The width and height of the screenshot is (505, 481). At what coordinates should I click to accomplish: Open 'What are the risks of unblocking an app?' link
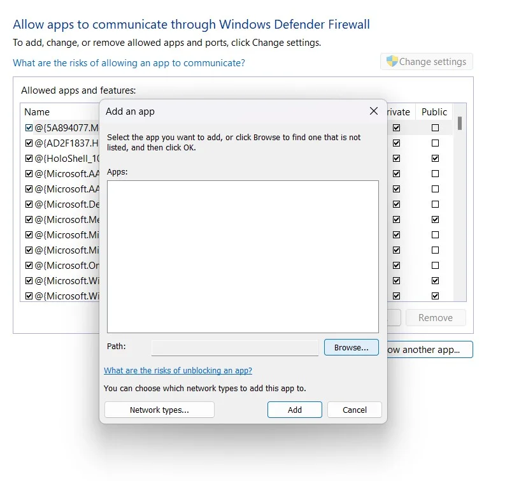(178, 371)
